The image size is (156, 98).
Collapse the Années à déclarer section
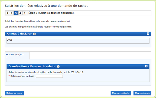tap(148, 34)
